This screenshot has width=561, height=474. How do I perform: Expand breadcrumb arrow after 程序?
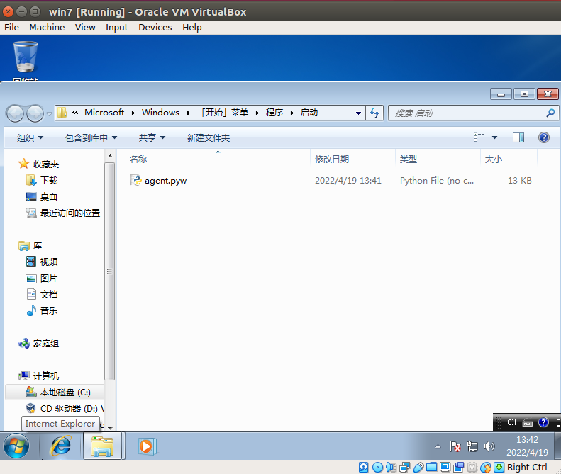(292, 113)
